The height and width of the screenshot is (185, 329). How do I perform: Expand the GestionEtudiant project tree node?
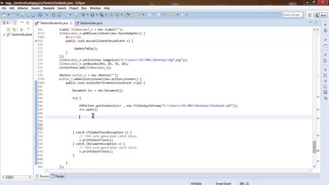pyautogui.click(x=4, y=35)
